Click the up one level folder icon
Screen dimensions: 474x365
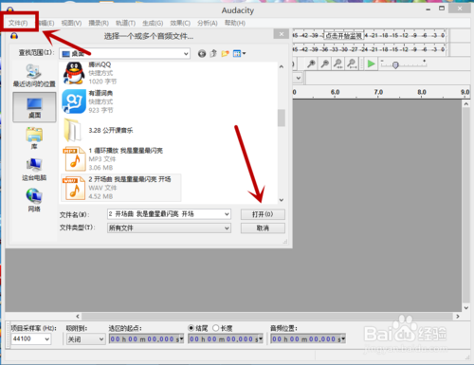pos(213,54)
